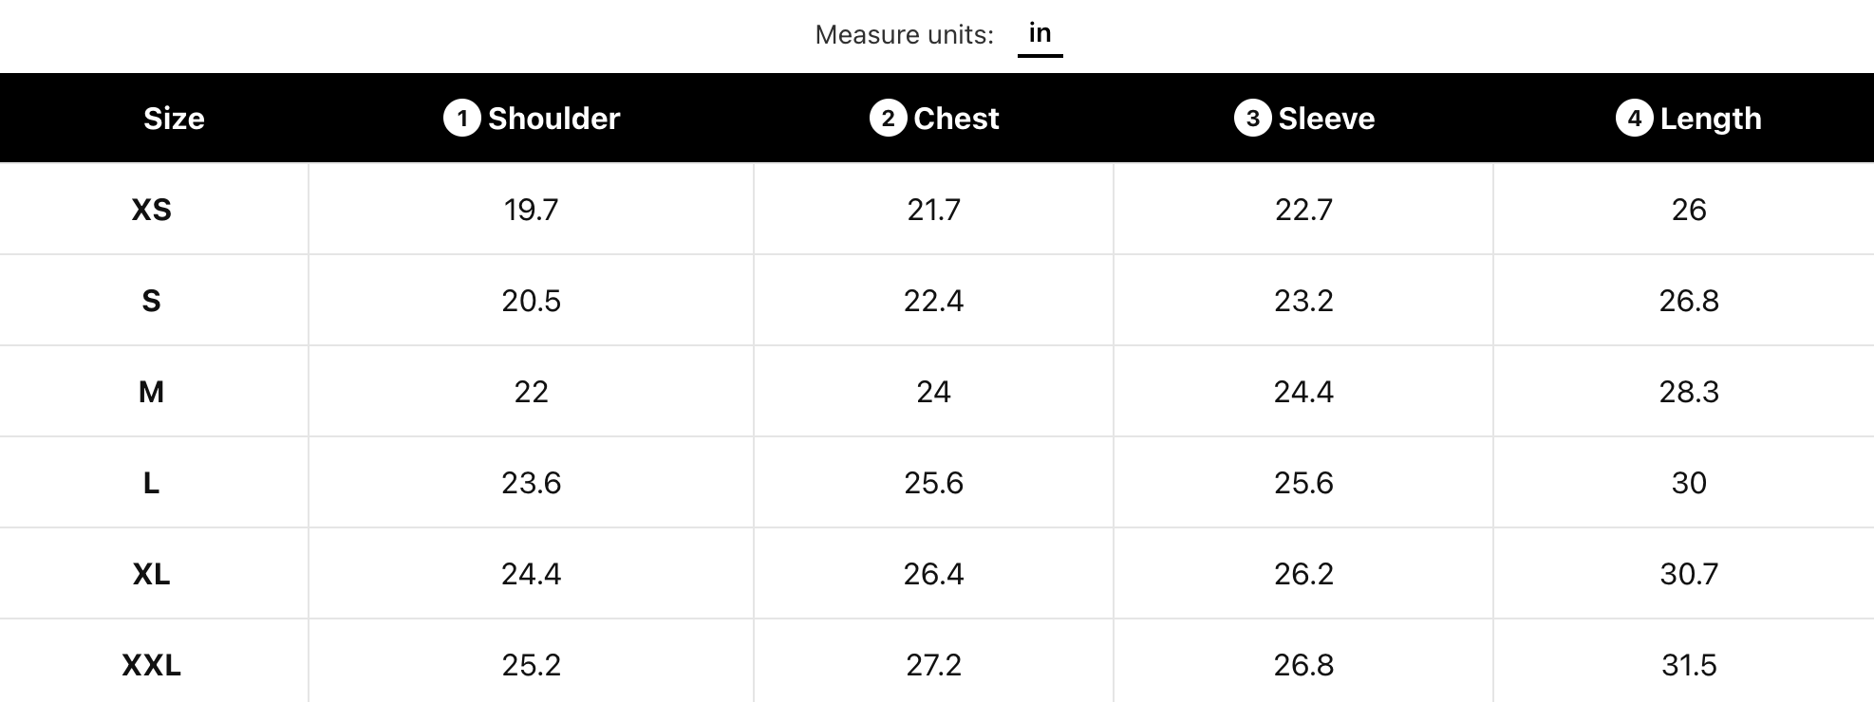Click the Sleeve column header text
Screen dimensions: 1874x702
(x=1326, y=119)
